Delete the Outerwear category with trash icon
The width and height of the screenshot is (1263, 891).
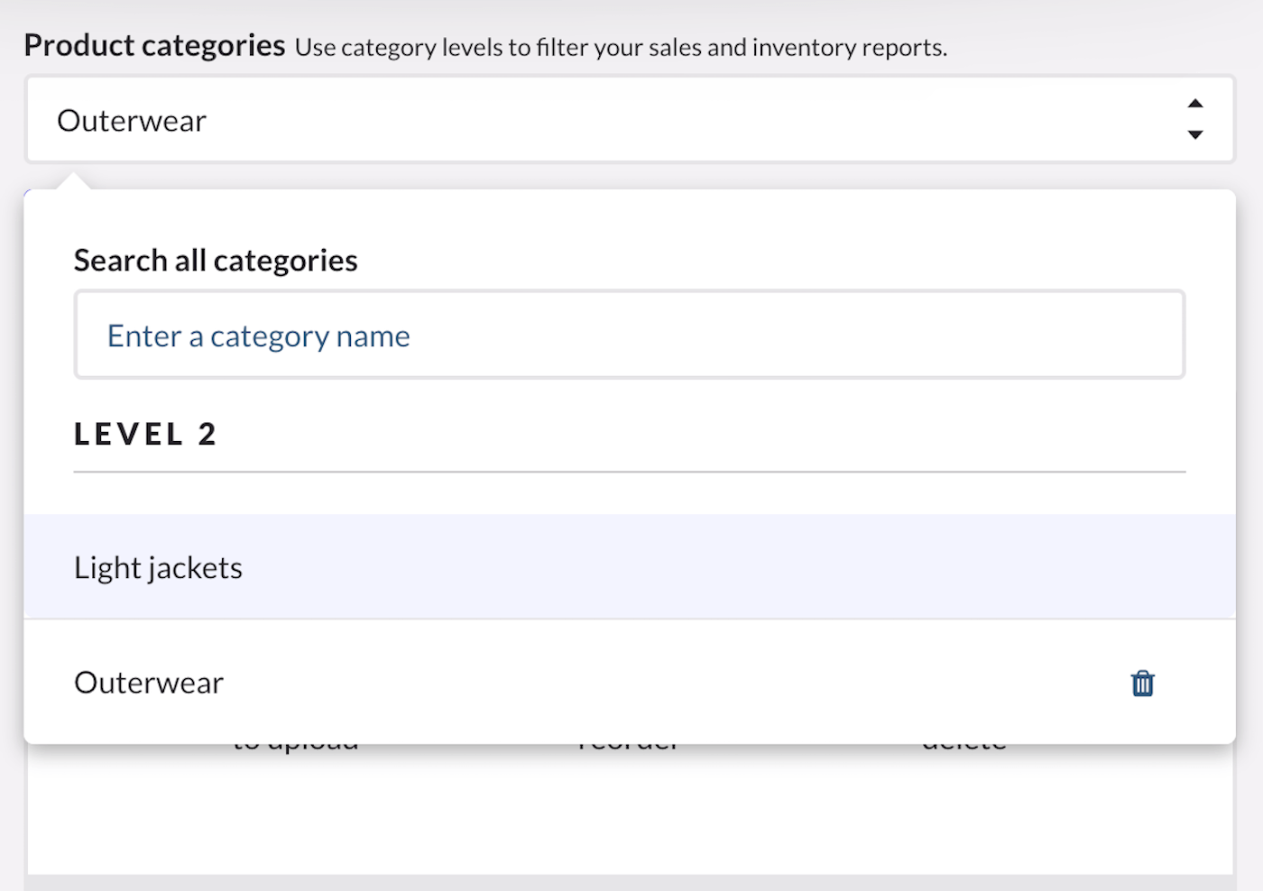(x=1142, y=684)
